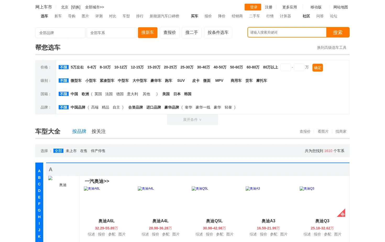The height and width of the screenshot is (242, 385).
Task: Select 计算器 in navigation
Action: point(285,16)
